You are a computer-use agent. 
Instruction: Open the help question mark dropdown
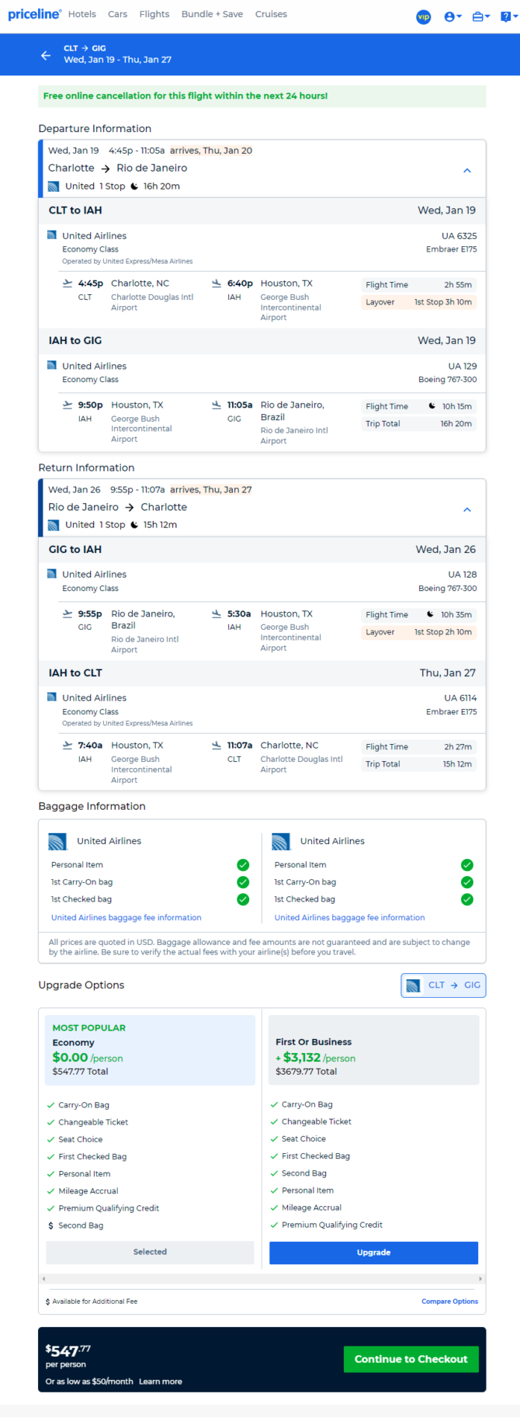click(509, 16)
